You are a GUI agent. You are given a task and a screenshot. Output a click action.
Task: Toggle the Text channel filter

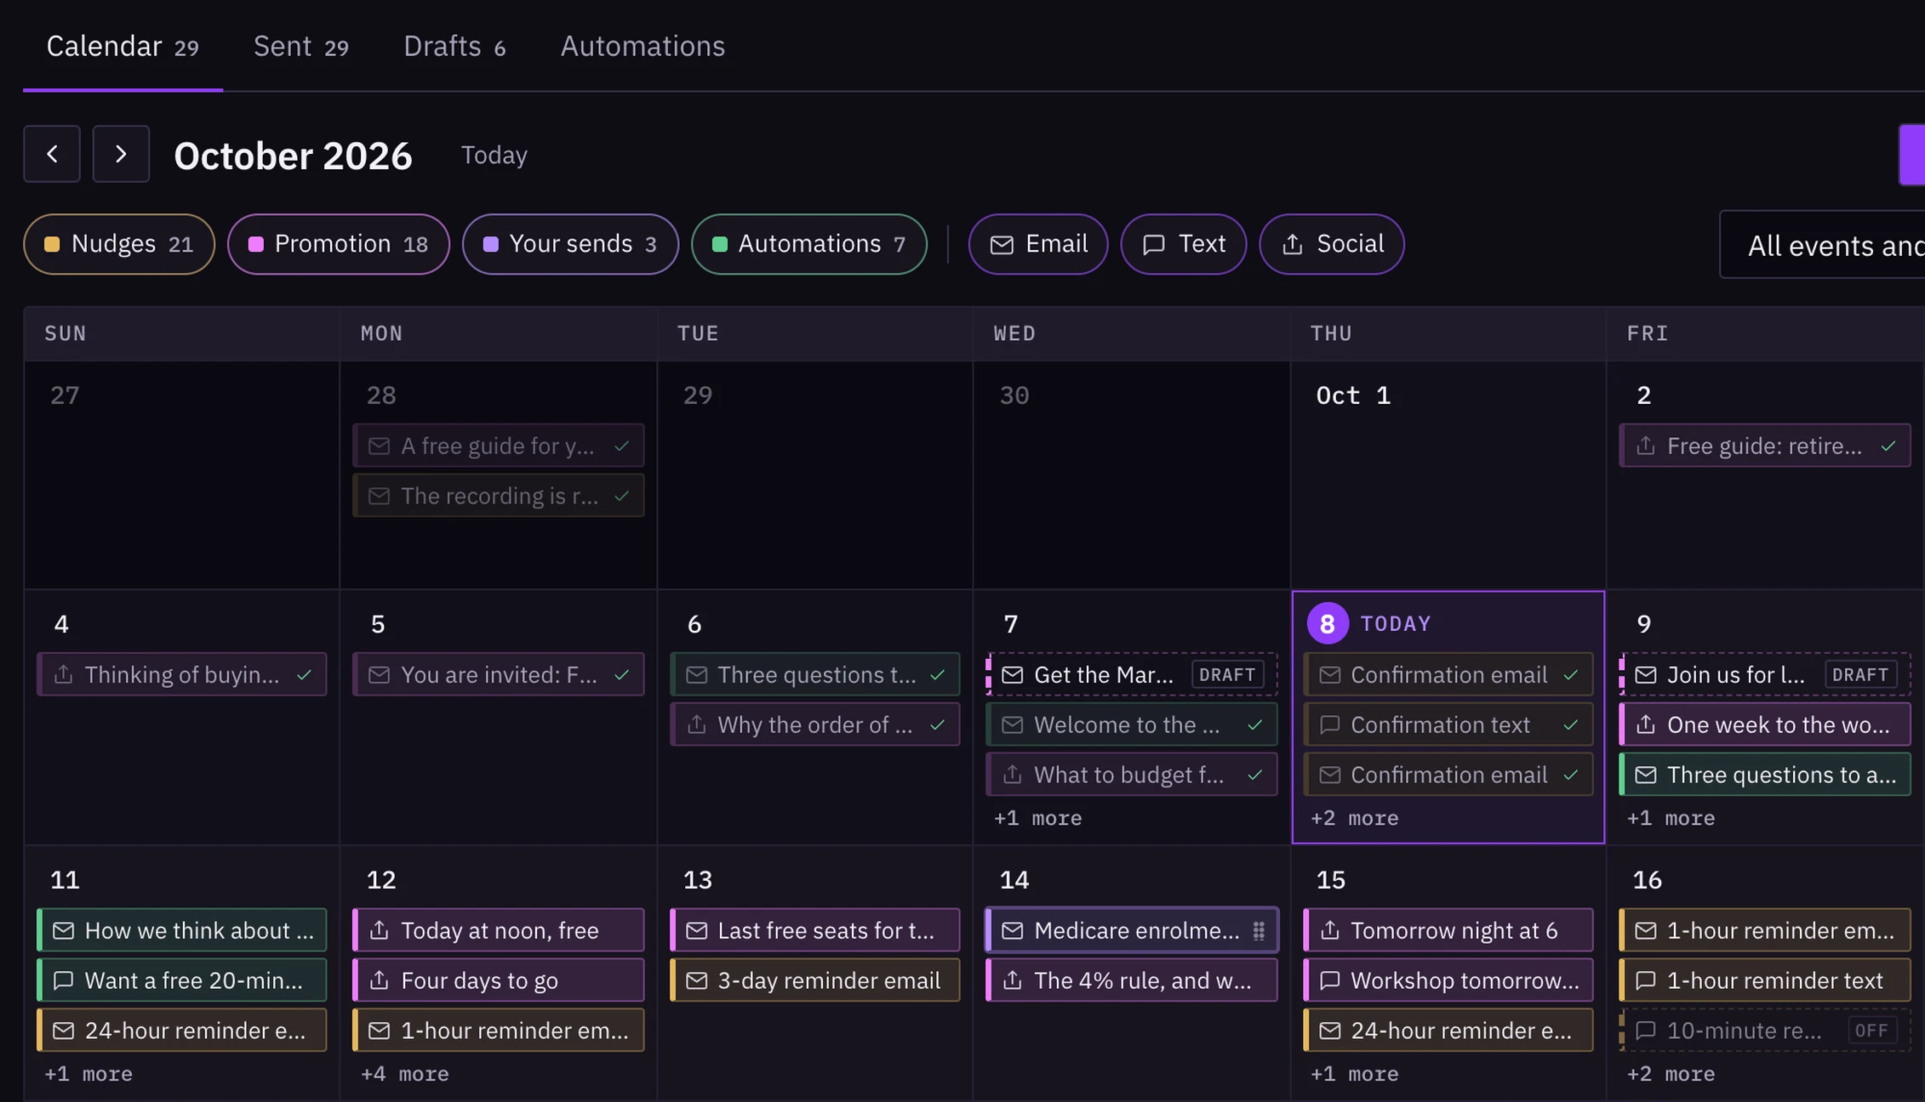1183,244
